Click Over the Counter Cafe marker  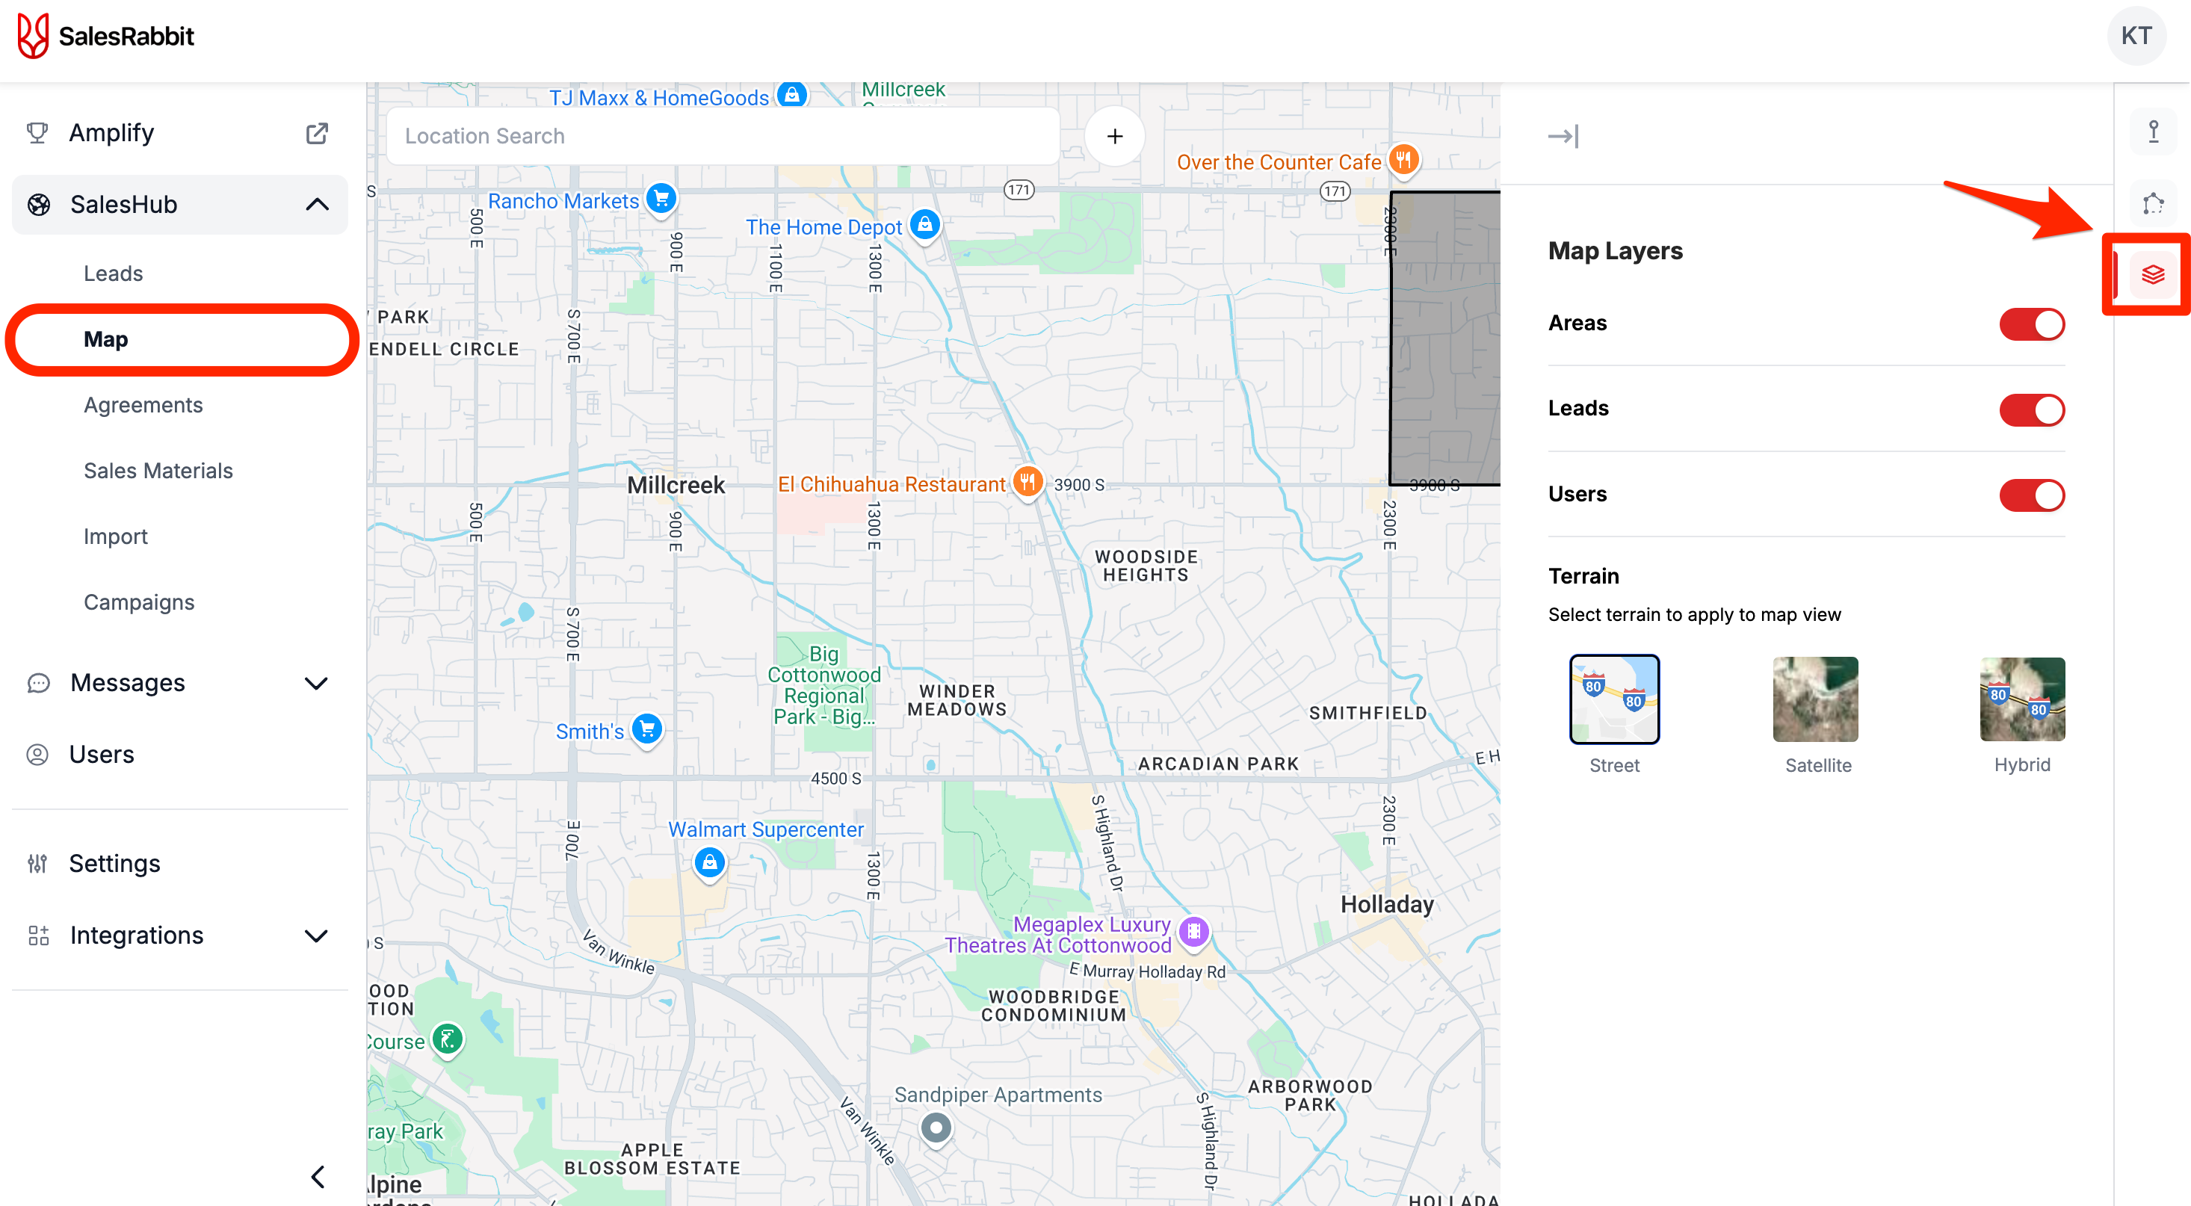click(1403, 160)
